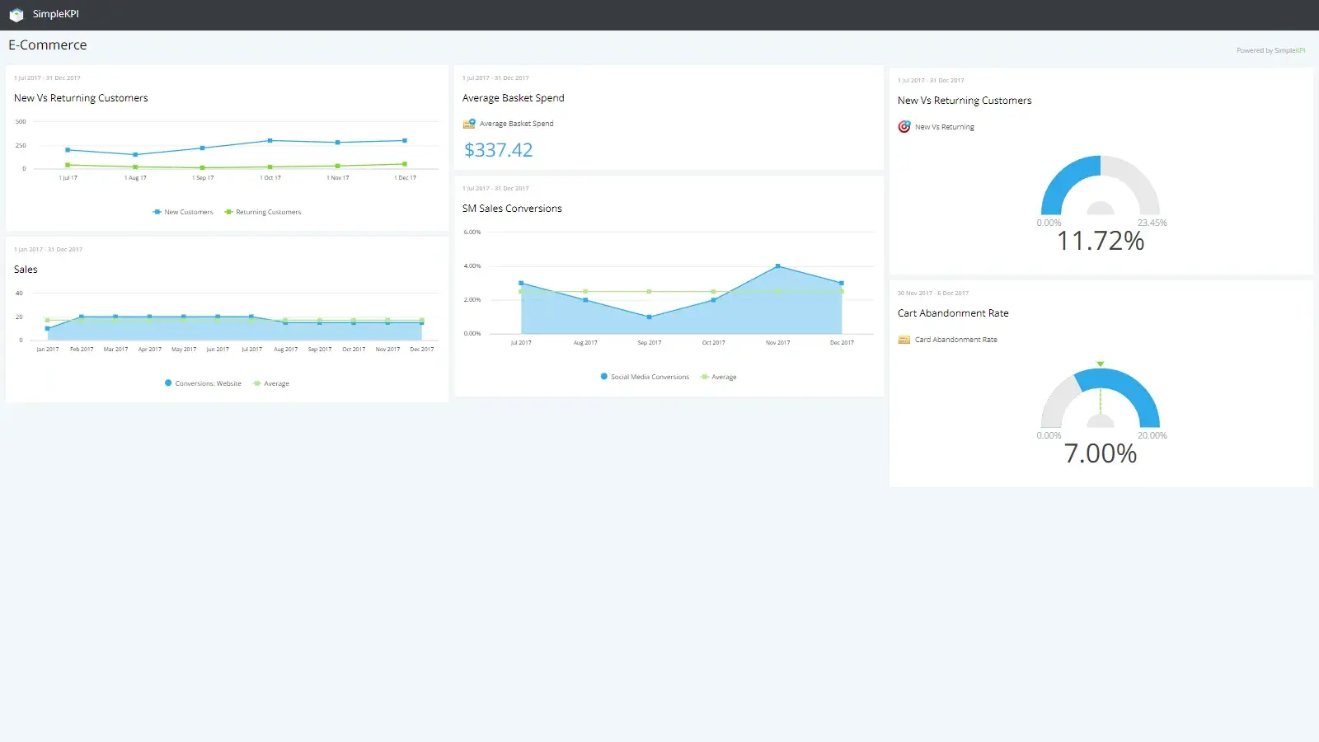
Task: Click the Mar 2017 axis label in Sales chart
Action: pos(115,350)
